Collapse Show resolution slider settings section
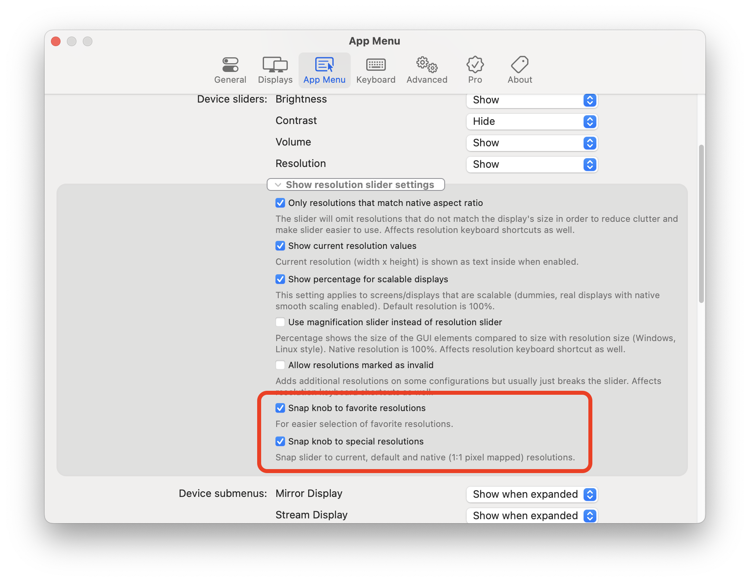Viewport: 750px width, 582px height. [355, 184]
